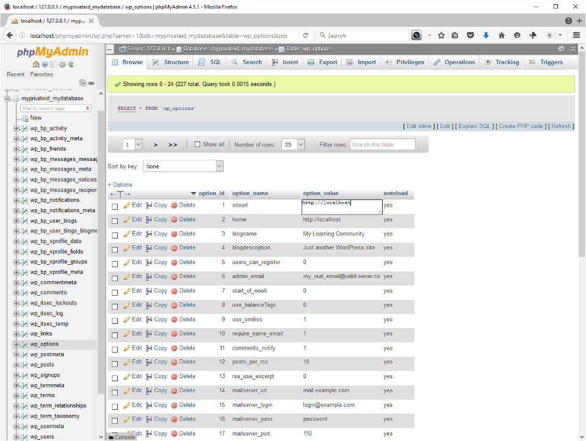Click the collapse all icon in navigation panel
586x441 pixels.
pos(83,83)
